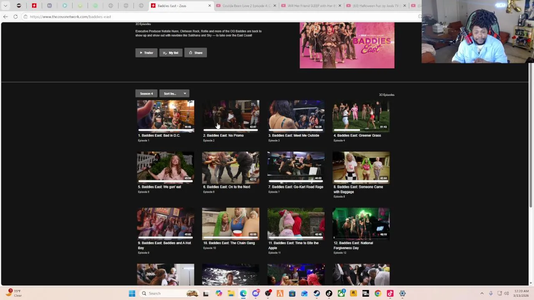The height and width of the screenshot is (300, 534).
Task: Open the Settings gear in the taskbar
Action: tap(402, 293)
